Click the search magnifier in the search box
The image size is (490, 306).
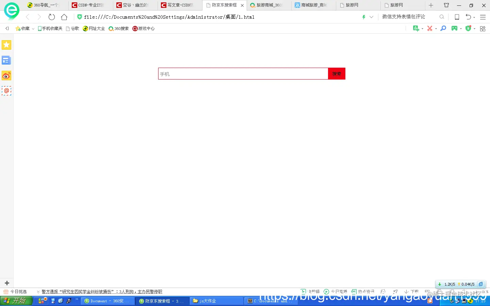coord(442,17)
